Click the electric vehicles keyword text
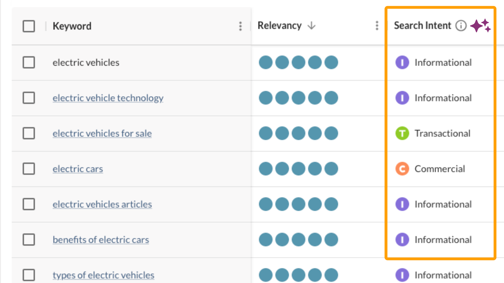 click(86, 63)
